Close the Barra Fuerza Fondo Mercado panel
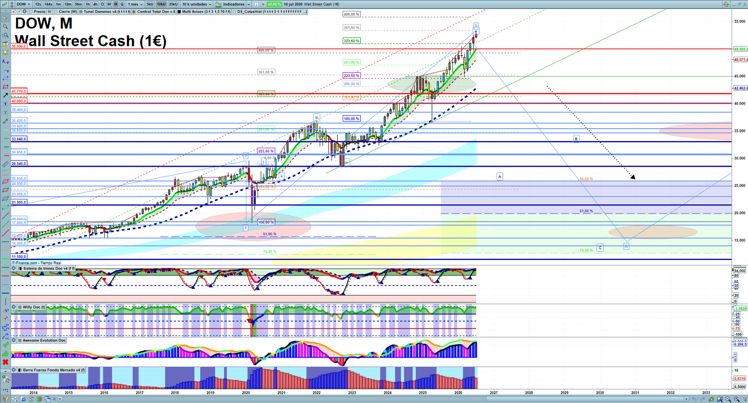Screen dimensions: 748x403 [x=14, y=370]
